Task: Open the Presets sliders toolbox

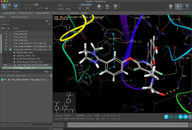Action: 107,6
